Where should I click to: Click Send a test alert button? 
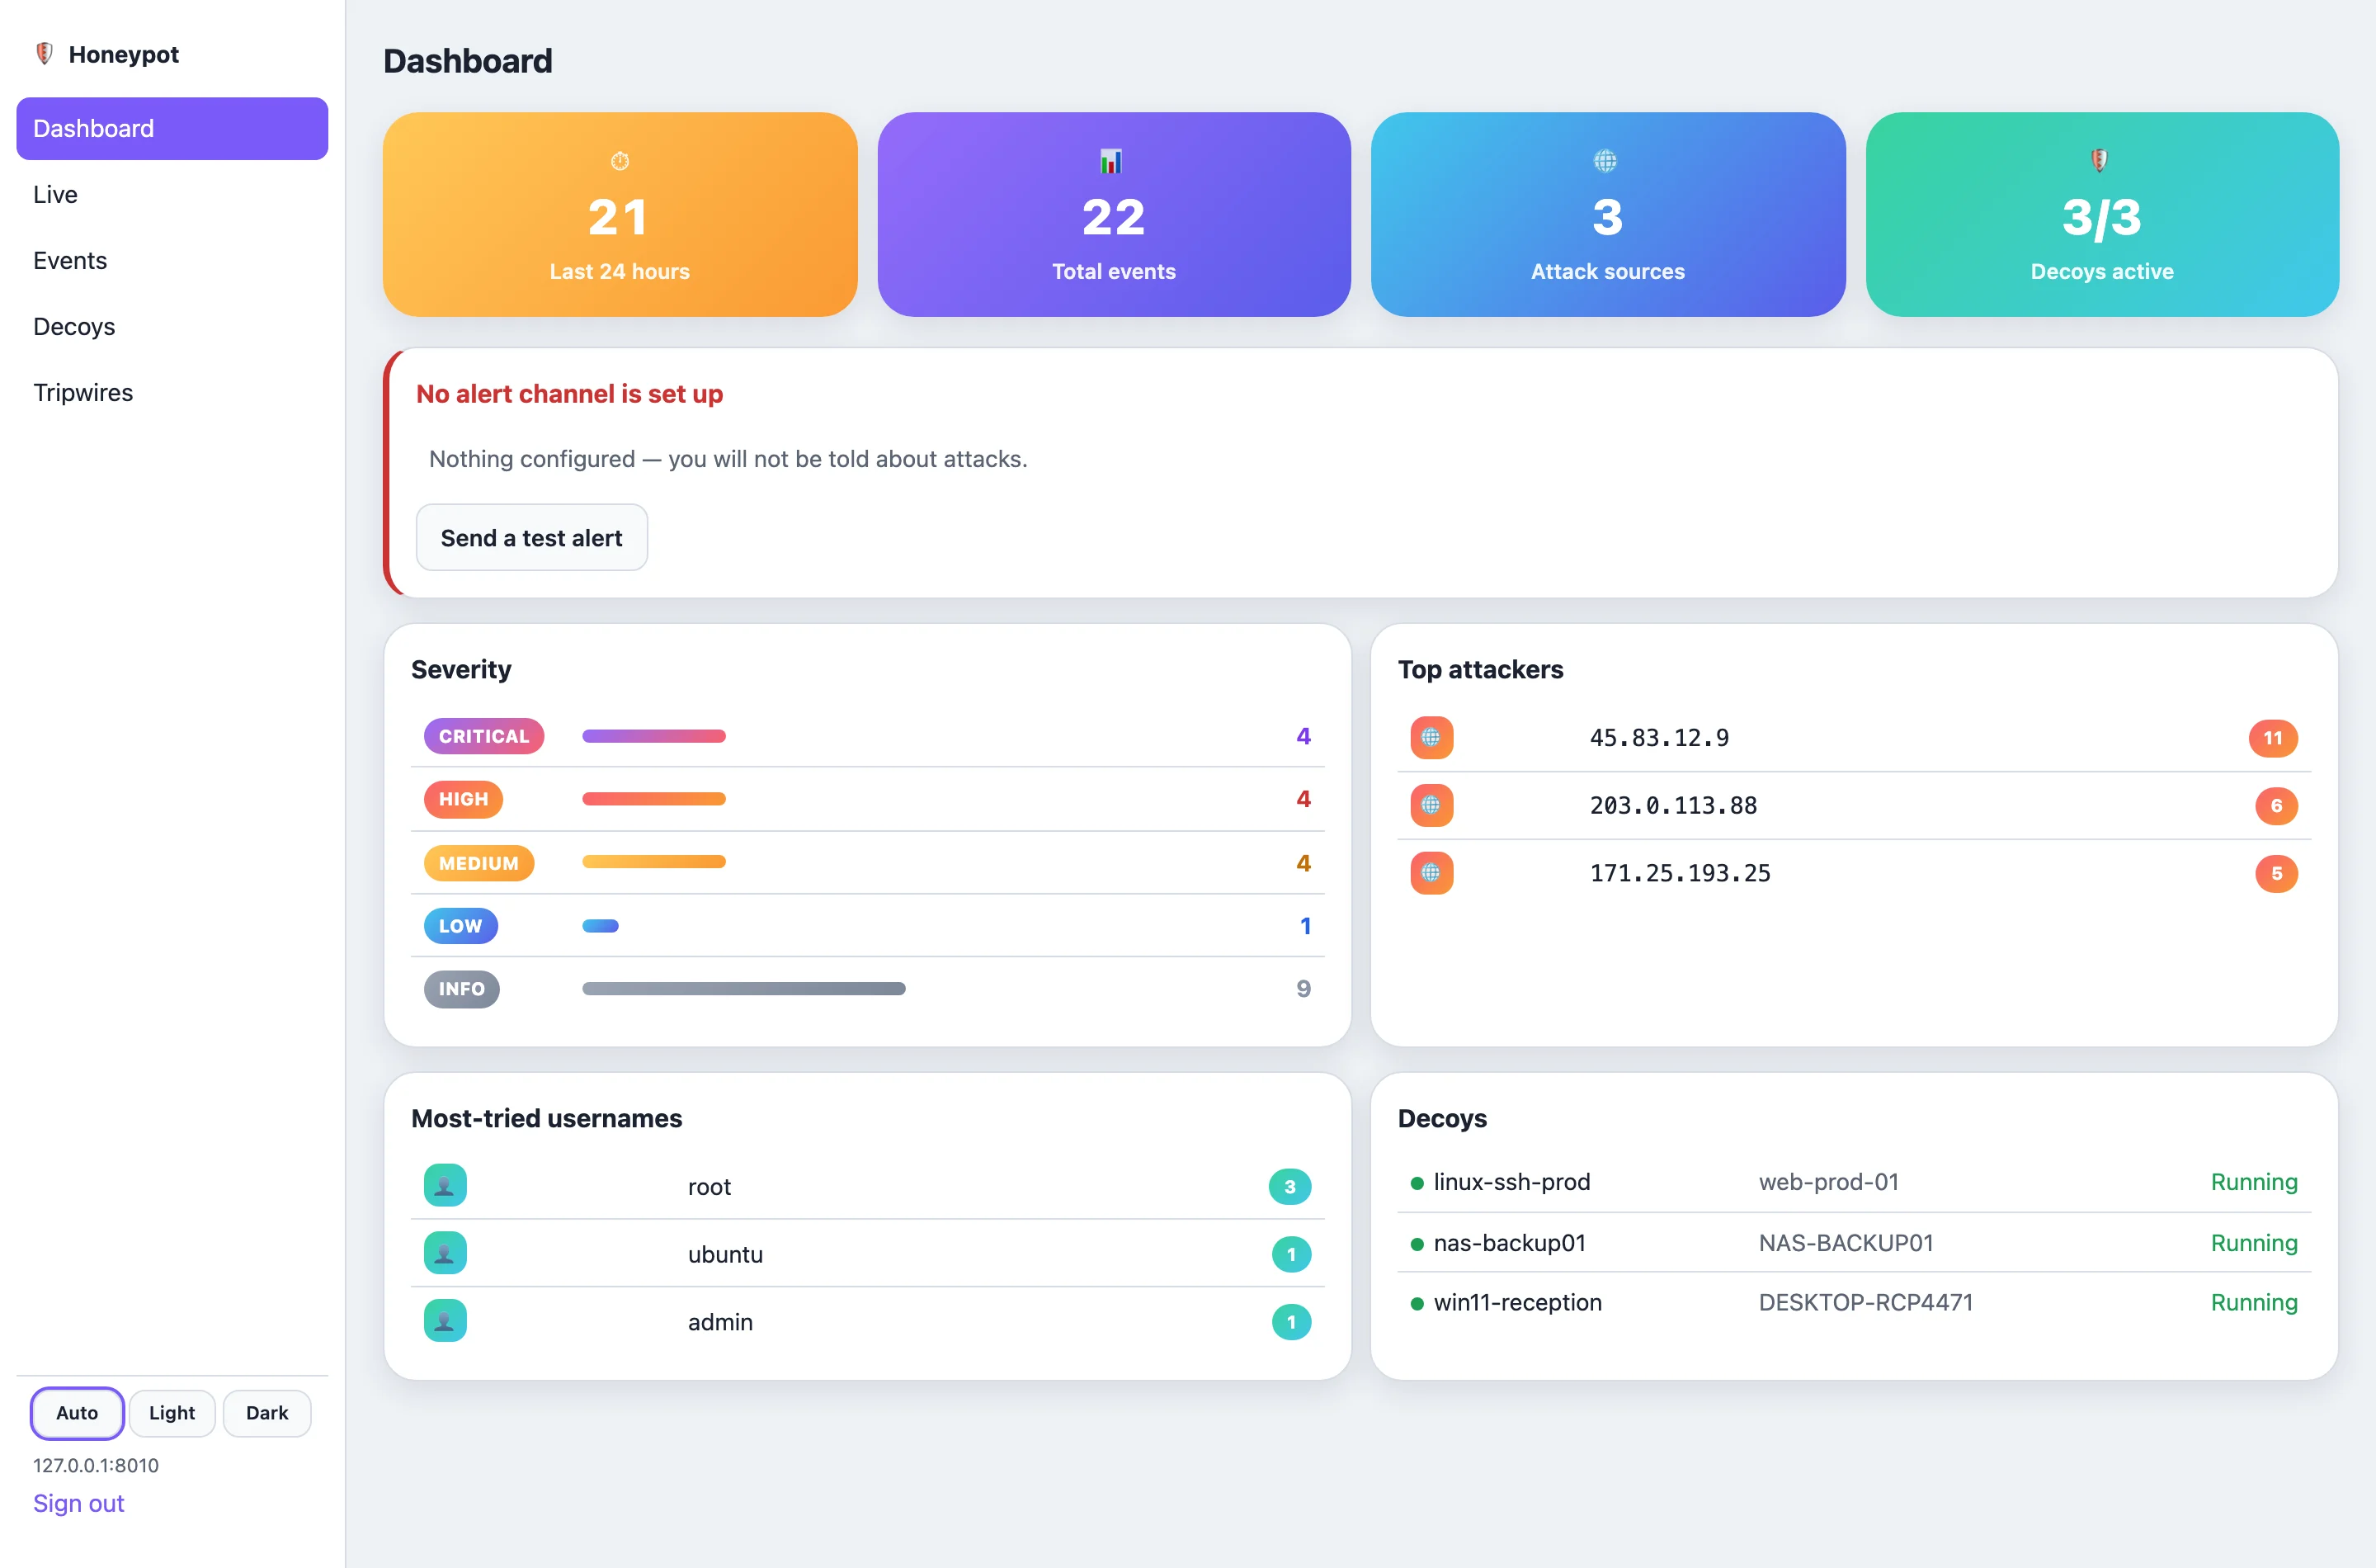(532, 538)
